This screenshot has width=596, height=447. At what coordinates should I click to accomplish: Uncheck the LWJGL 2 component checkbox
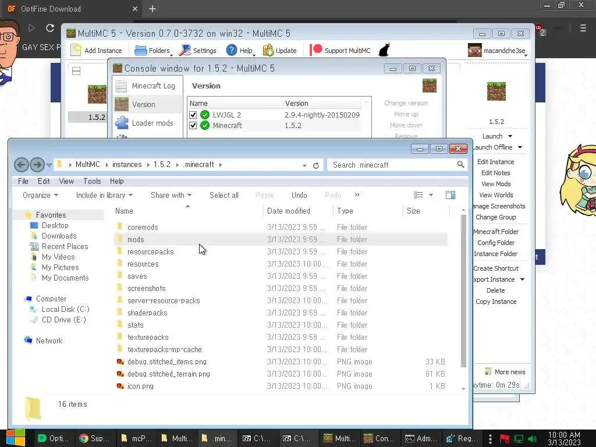(193, 115)
